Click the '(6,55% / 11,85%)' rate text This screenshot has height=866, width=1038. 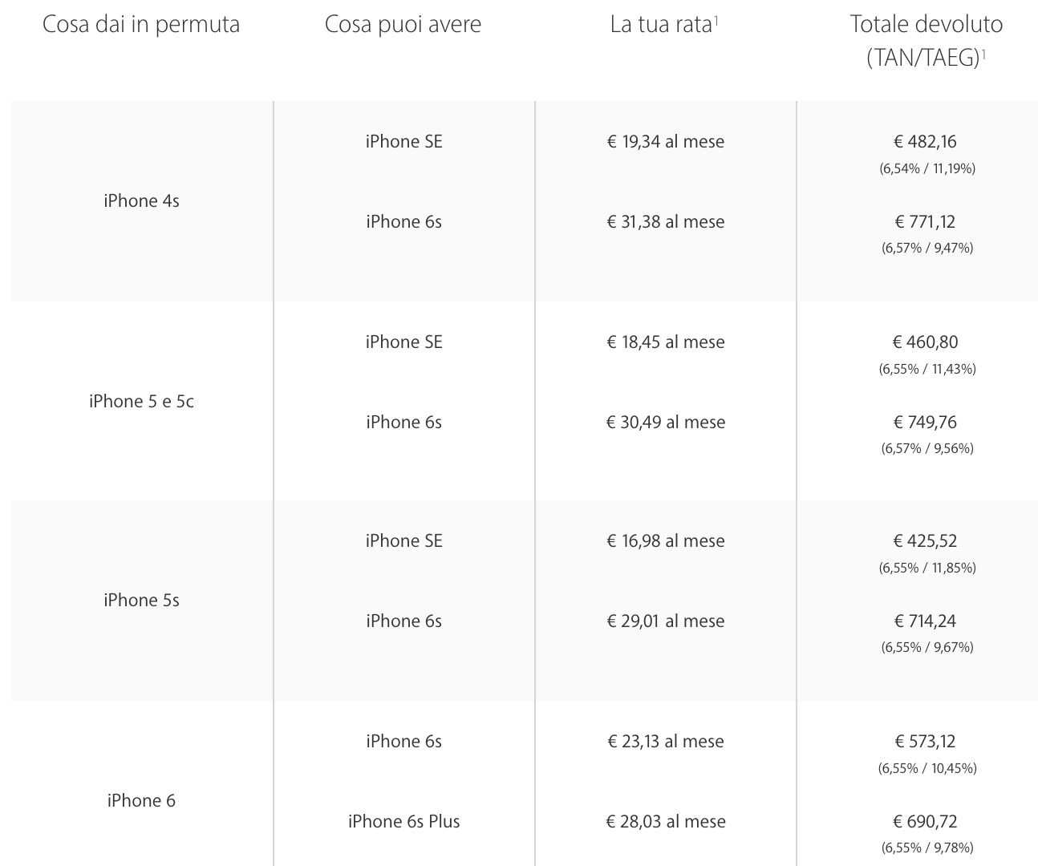[927, 568]
